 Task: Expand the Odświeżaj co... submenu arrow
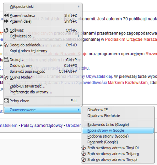click(x=78, y=36)
